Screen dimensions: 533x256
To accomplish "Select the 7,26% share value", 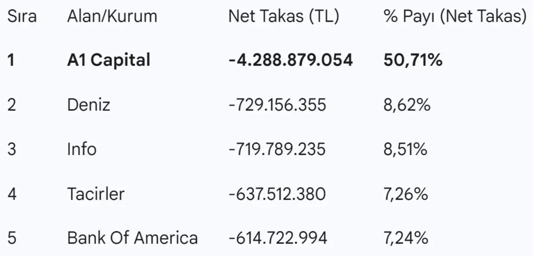I will [406, 194].
